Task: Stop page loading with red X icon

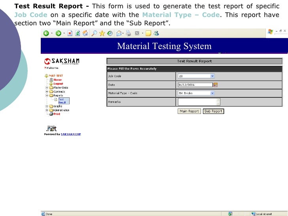Action: pyautogui.click(x=70, y=33)
